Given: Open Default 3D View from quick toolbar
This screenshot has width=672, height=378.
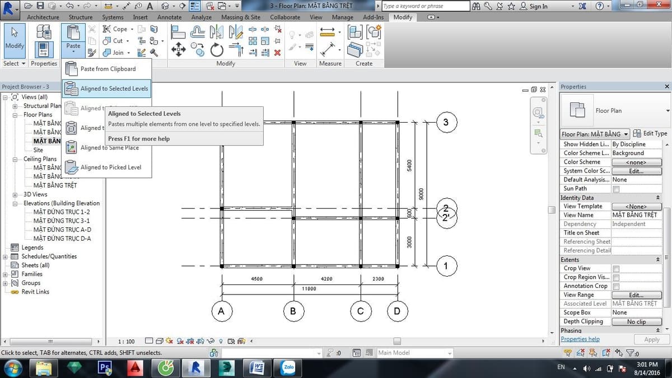Looking at the screenshot, I should (x=165, y=6).
